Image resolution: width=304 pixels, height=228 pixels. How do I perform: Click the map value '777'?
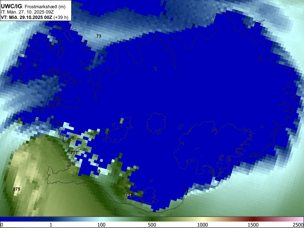pyautogui.click(x=74, y=153)
